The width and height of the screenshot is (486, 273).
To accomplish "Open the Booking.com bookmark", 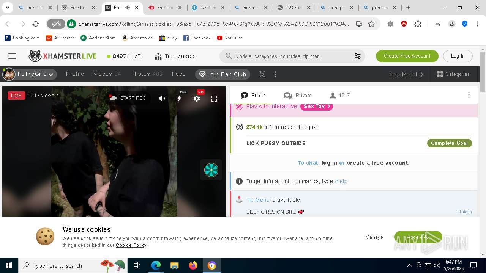I will (x=22, y=38).
